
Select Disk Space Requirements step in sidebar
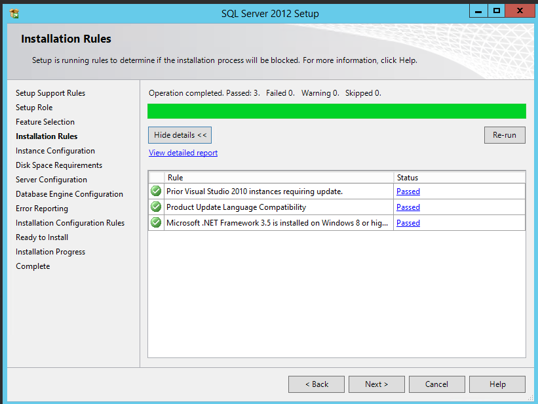click(59, 165)
